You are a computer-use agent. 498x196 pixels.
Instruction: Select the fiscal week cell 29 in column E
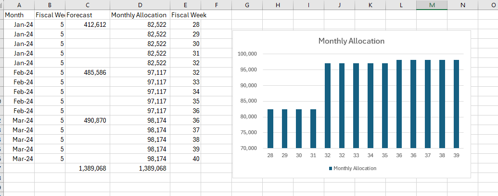coord(185,34)
